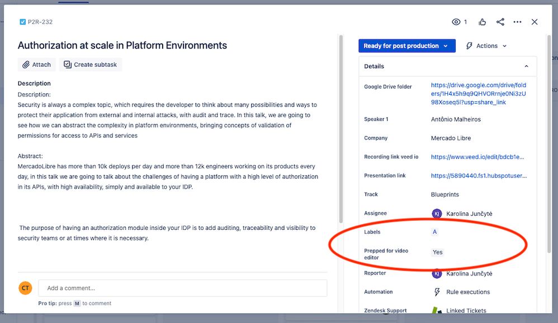Screen dimensions: 558x323
Task: Click the Speaker 1 value Antônio Malheiros
Action: [456, 119]
